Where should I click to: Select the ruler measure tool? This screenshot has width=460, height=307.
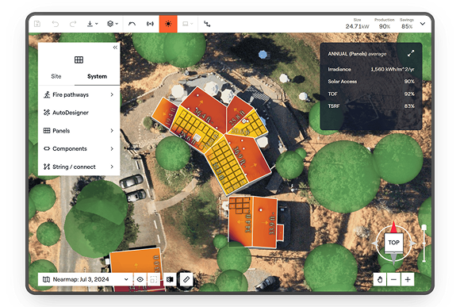pyautogui.click(x=186, y=279)
